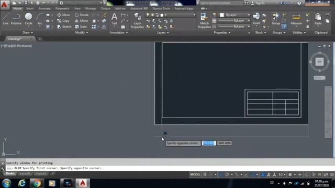
Task: Open the Output ribbon tab
Action: tap(105, 8)
